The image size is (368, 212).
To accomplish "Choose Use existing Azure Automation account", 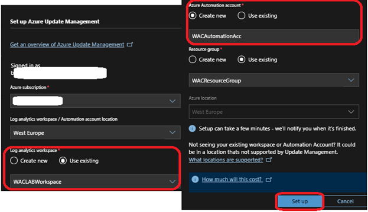I will (241, 16).
